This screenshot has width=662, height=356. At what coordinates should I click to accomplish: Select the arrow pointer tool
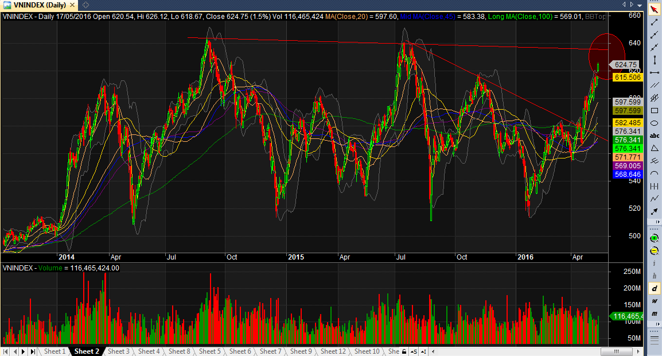click(654, 9)
